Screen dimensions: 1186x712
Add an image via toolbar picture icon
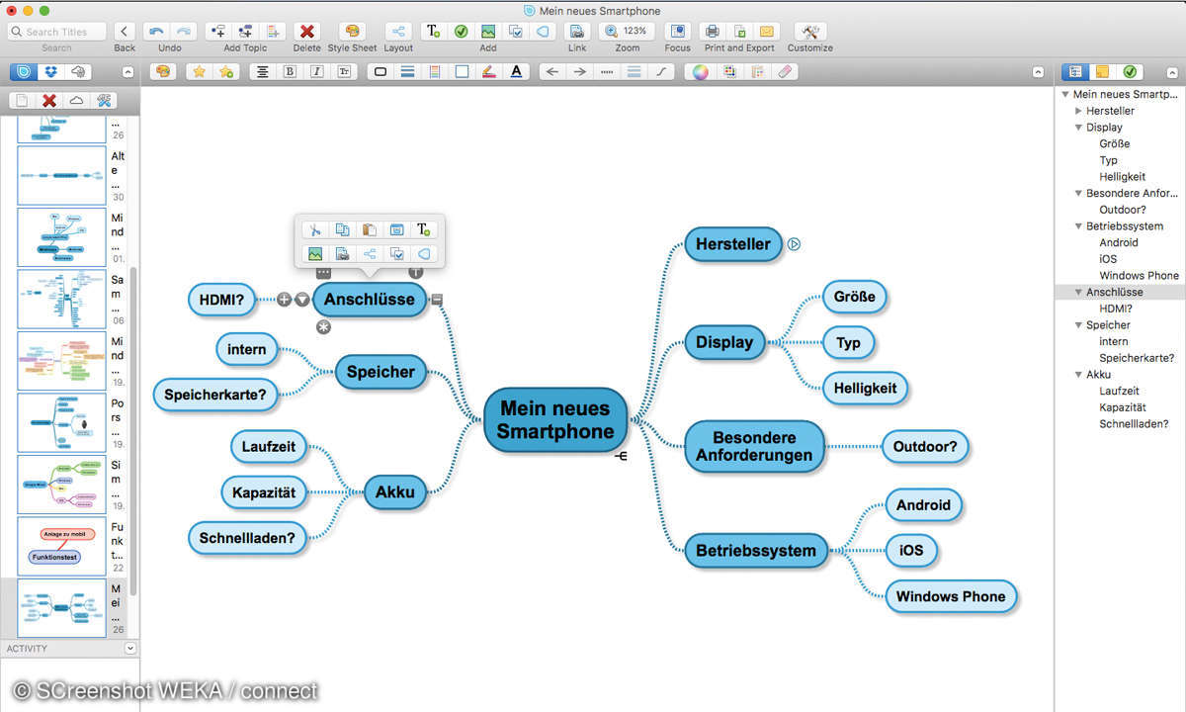coord(488,32)
